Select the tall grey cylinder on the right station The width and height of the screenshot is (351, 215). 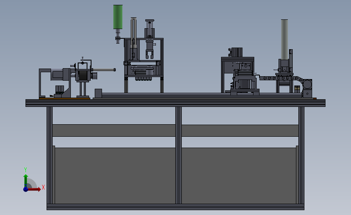point(284,39)
